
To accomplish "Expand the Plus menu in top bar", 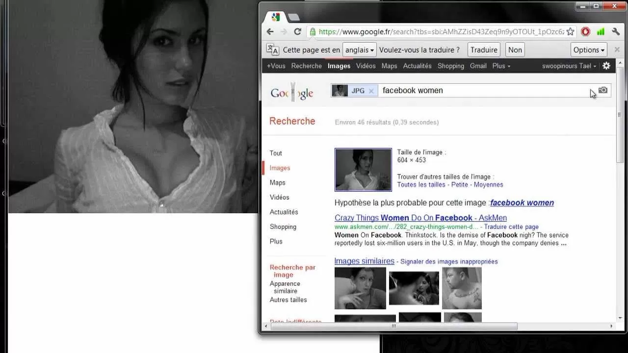I will coord(501,66).
